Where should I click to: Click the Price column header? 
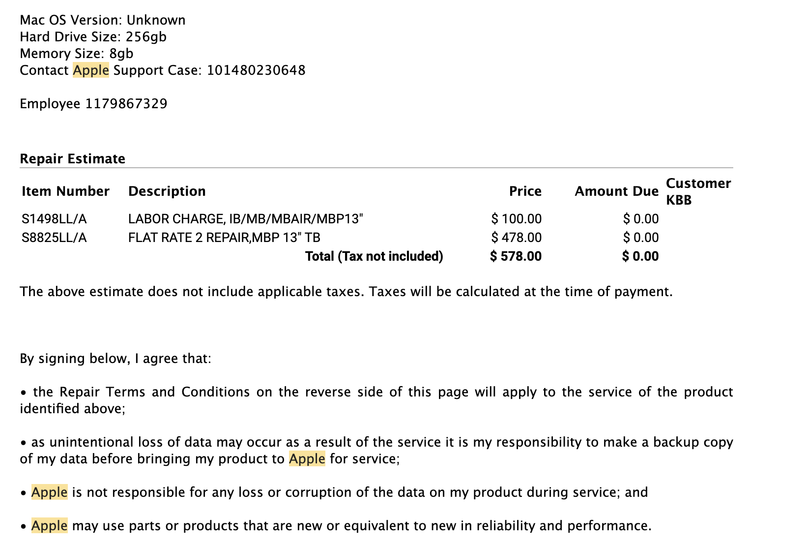[x=525, y=191]
